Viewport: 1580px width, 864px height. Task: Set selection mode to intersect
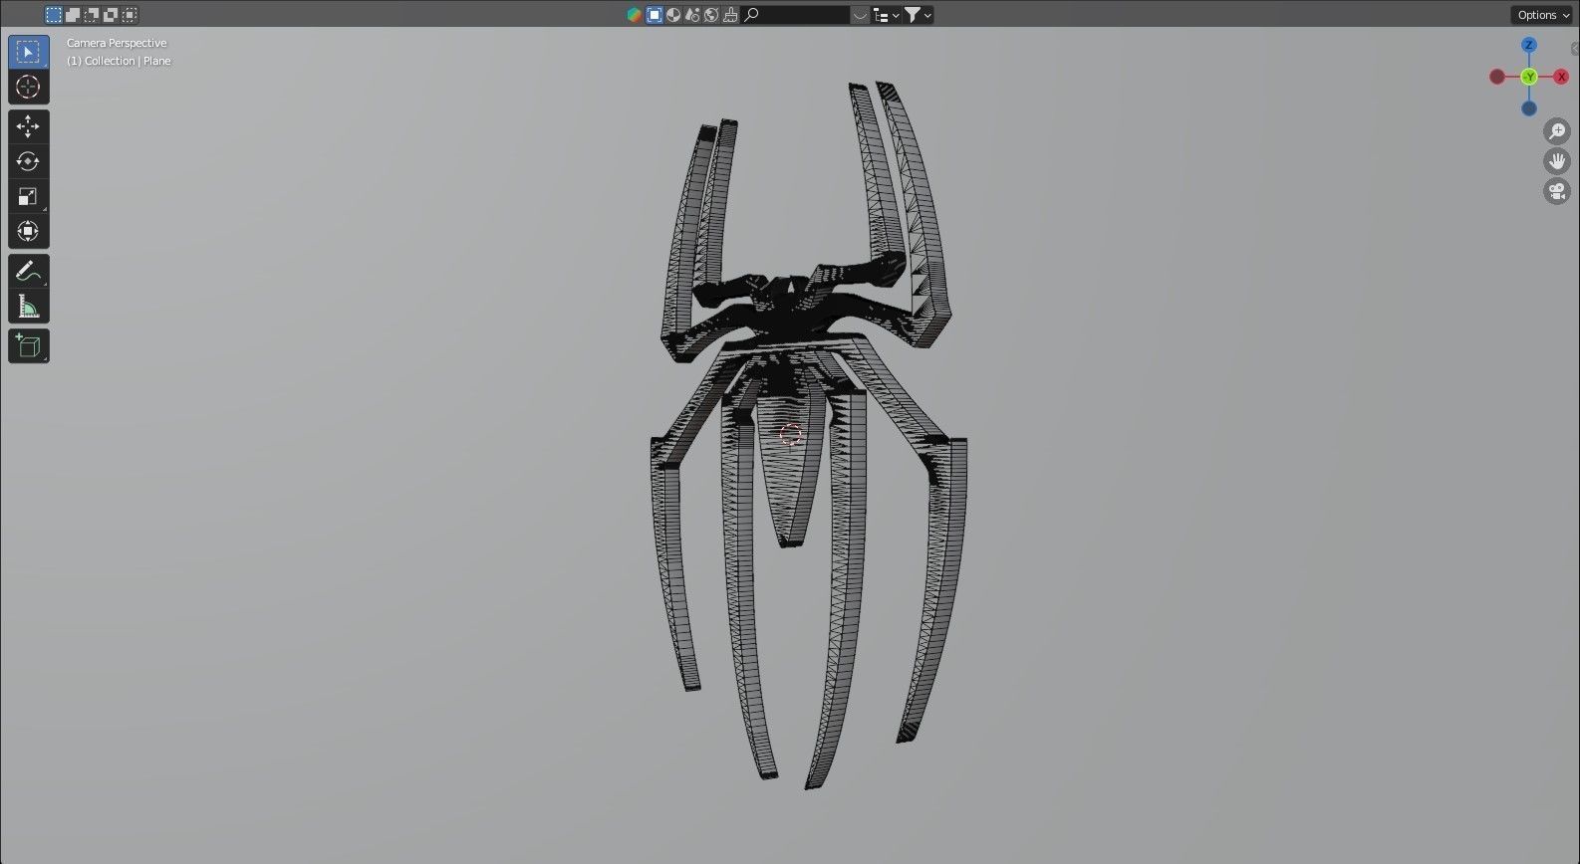pyautogui.click(x=130, y=15)
